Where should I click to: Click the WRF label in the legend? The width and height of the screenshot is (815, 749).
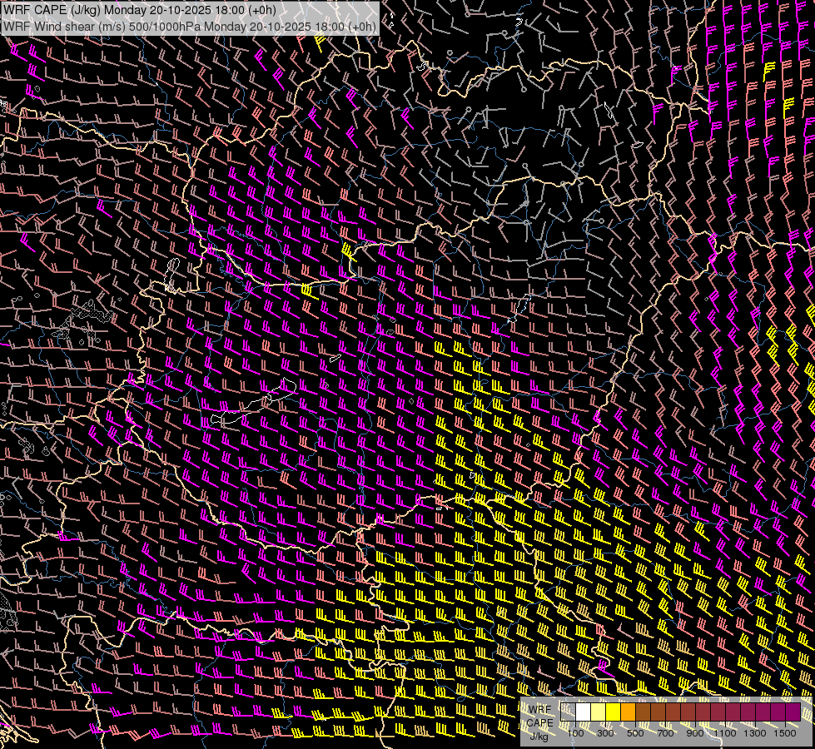(540, 710)
